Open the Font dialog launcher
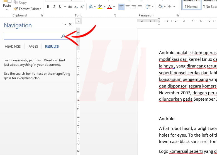Screen dimensions: 217x155 click(115, 16)
